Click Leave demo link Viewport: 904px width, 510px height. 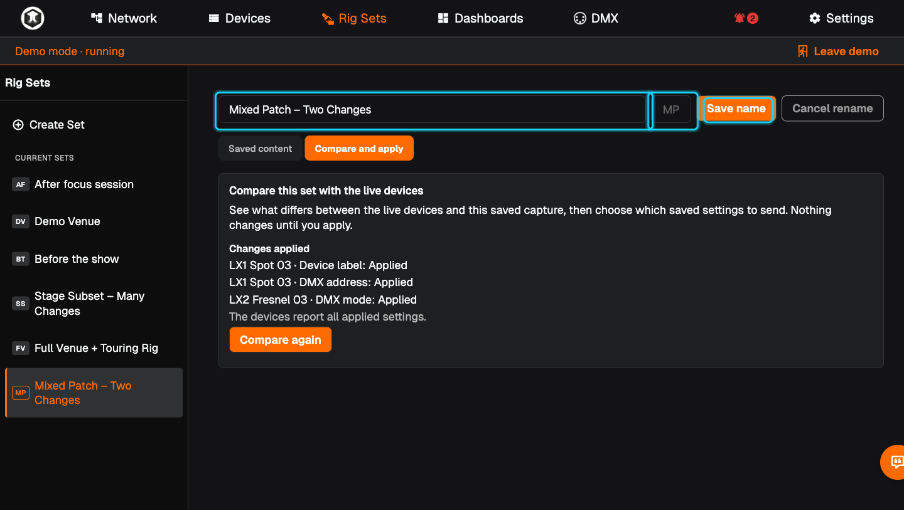(838, 51)
